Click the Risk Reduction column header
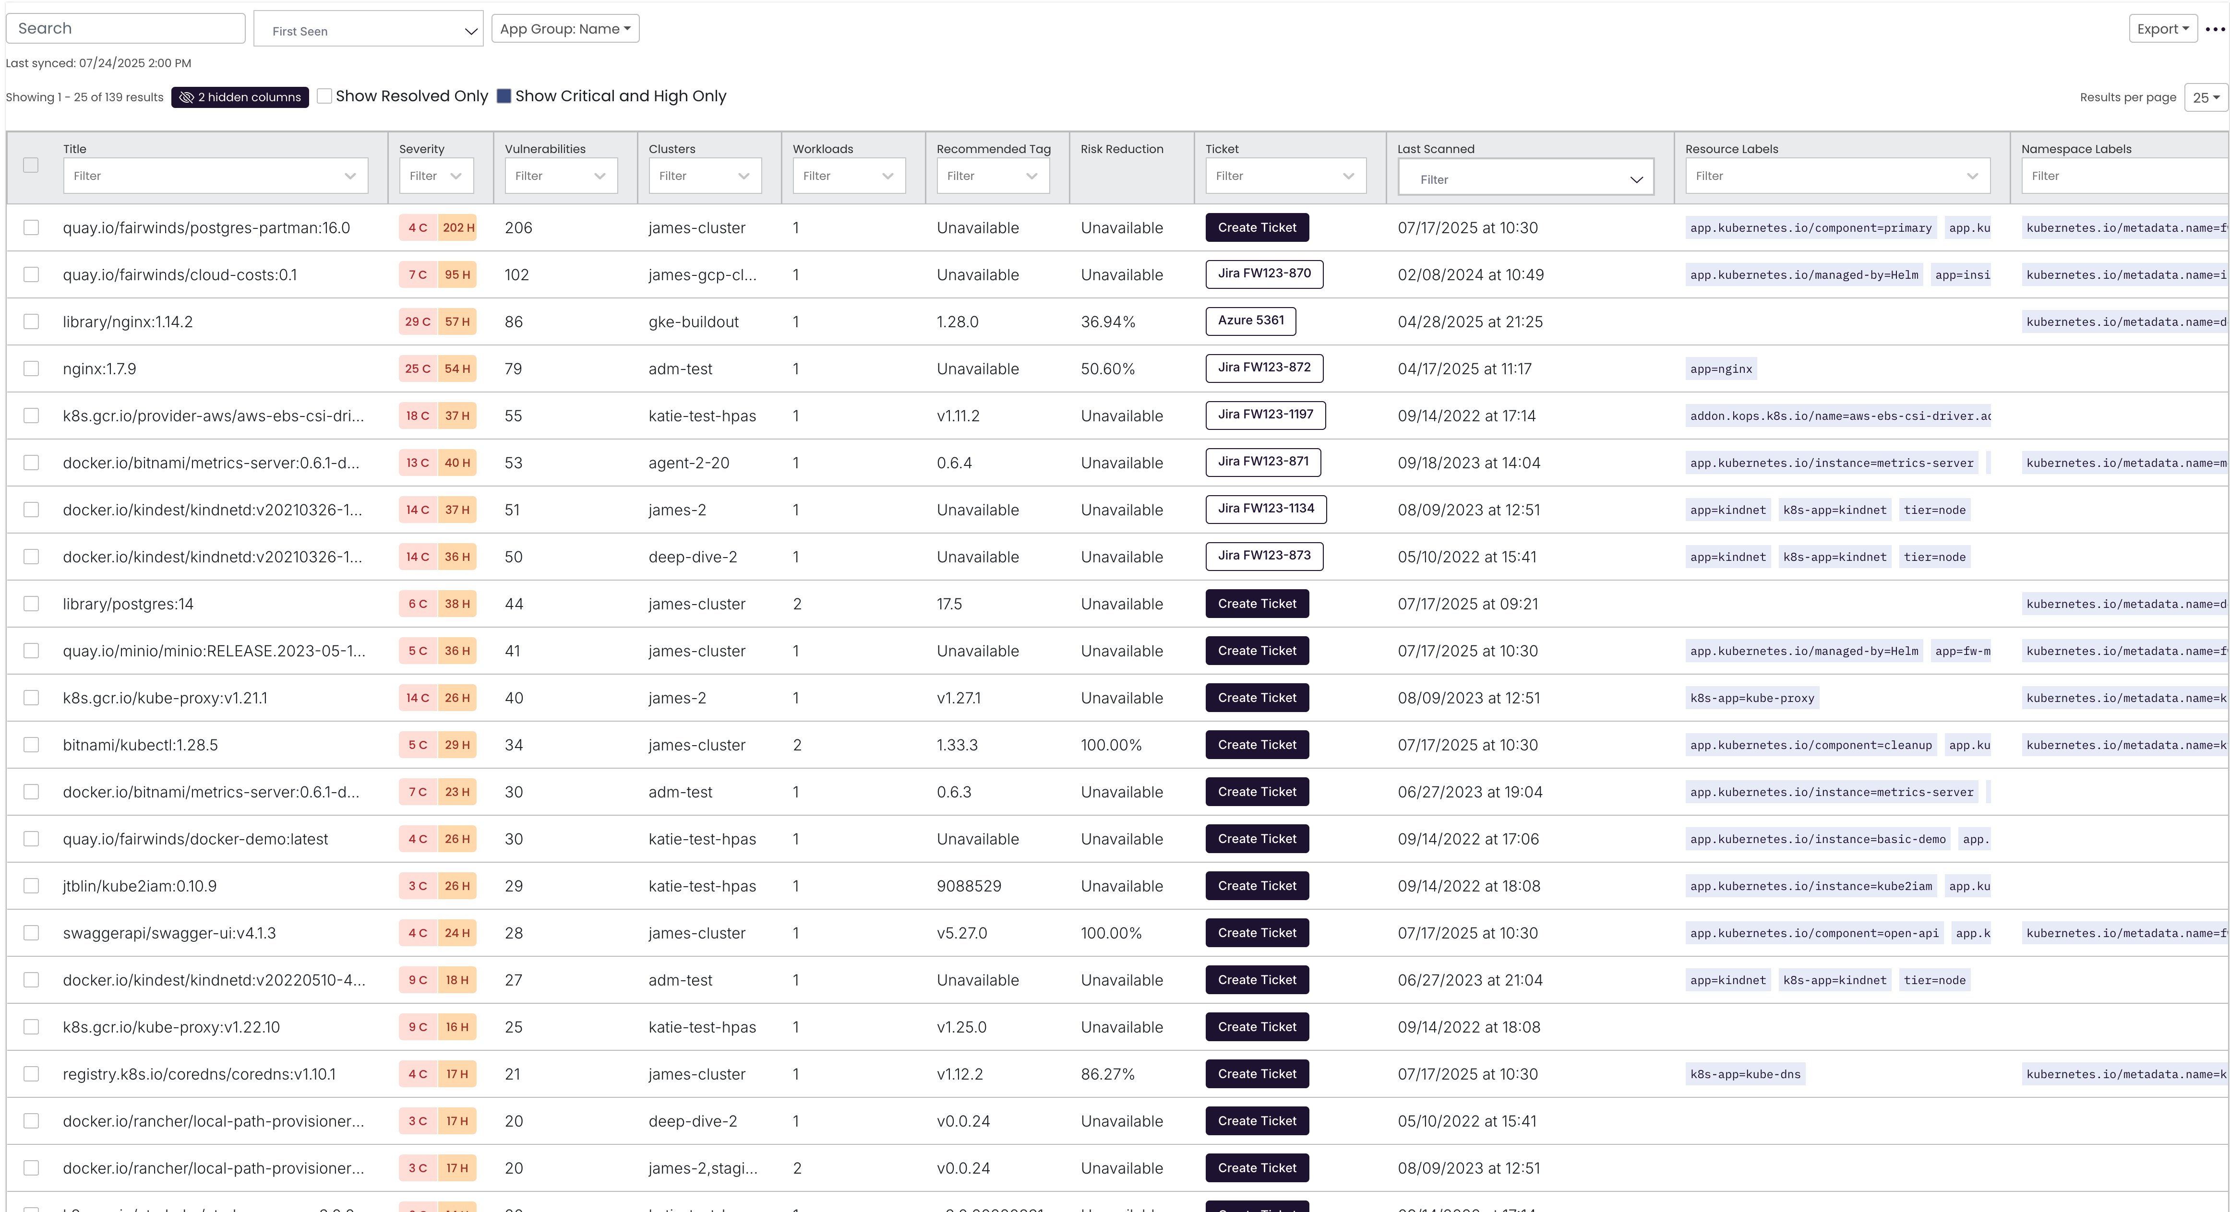 pos(1122,149)
